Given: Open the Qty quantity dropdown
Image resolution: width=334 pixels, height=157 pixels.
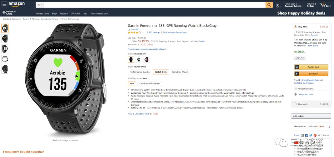Looking at the screenshot, I should click(x=300, y=57).
